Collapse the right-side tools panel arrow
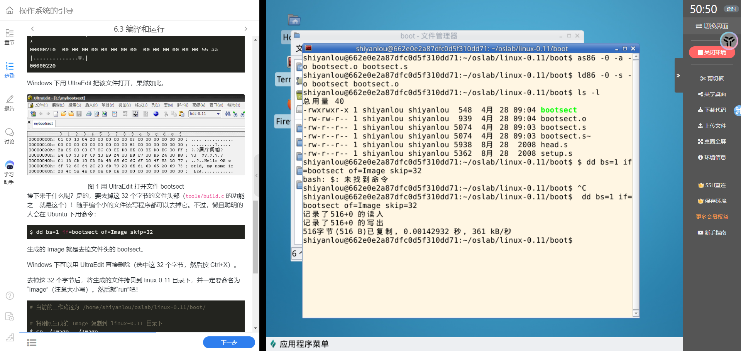 [678, 76]
